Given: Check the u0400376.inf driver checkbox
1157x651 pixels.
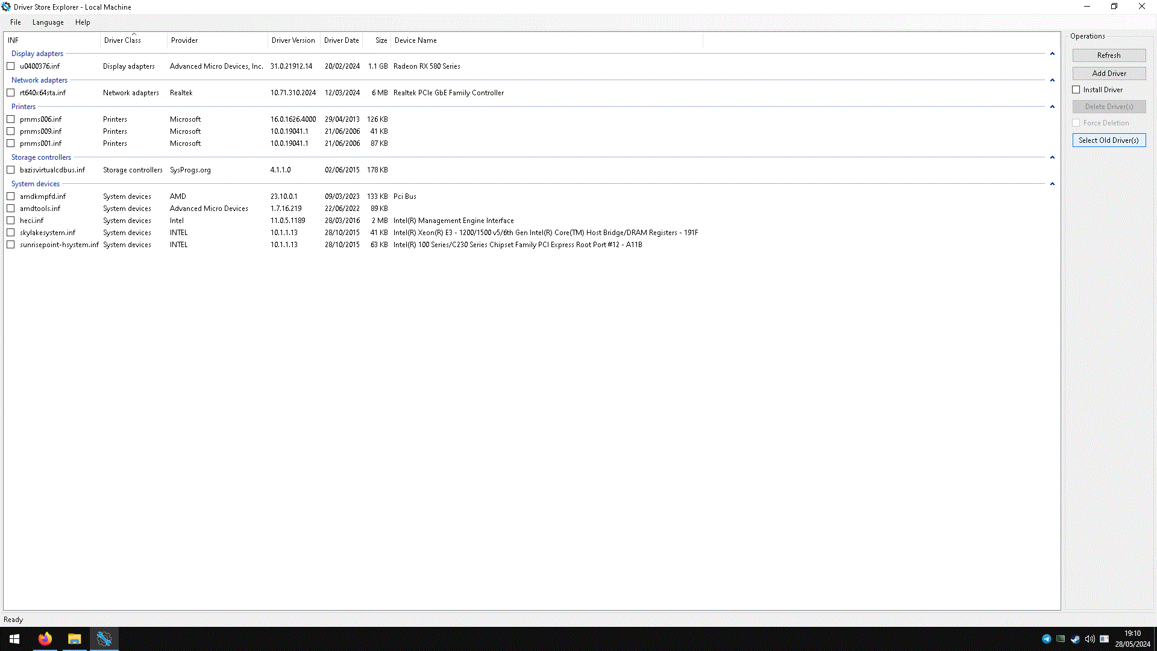Looking at the screenshot, I should tap(11, 66).
